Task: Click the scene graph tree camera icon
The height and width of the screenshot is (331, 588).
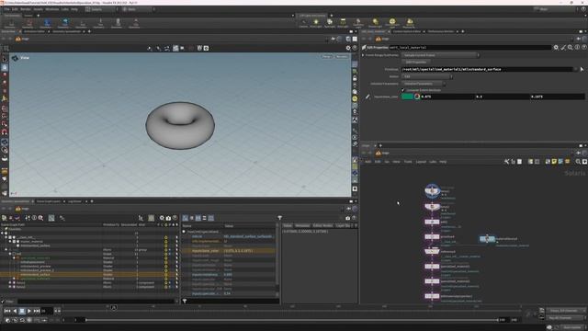Action: (168, 218)
